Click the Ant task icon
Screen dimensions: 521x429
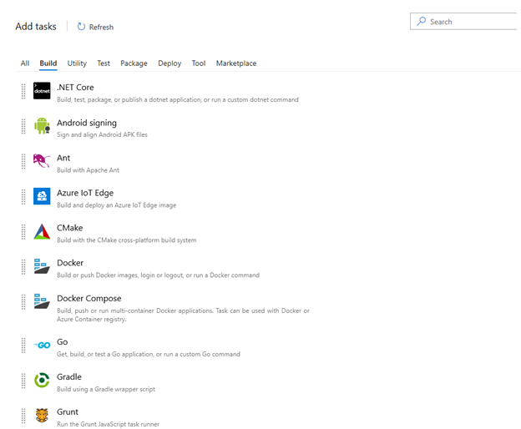[42, 161]
